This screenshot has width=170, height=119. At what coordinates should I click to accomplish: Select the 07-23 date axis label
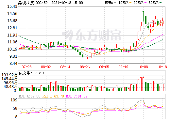(x=27, y=67)
